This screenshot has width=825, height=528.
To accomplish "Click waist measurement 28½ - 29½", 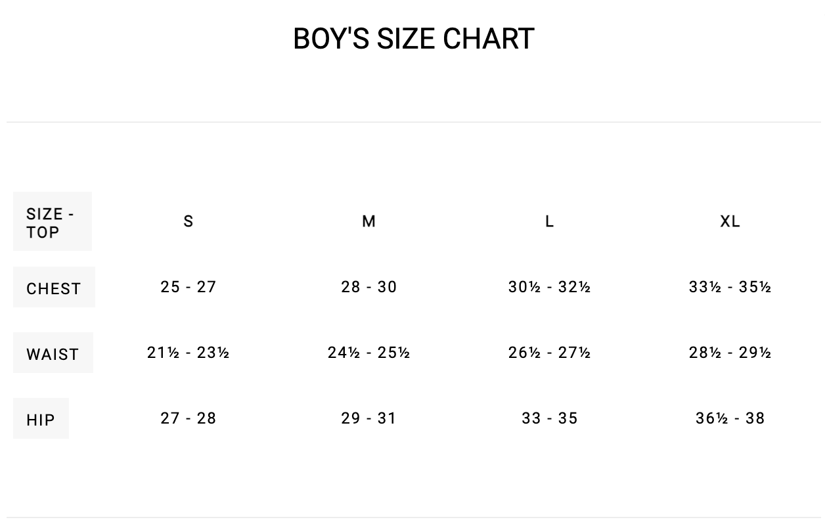I will click(x=730, y=353).
